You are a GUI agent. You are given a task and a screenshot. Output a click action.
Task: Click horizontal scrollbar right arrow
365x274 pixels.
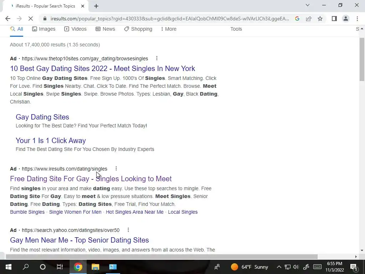(x=356, y=257)
